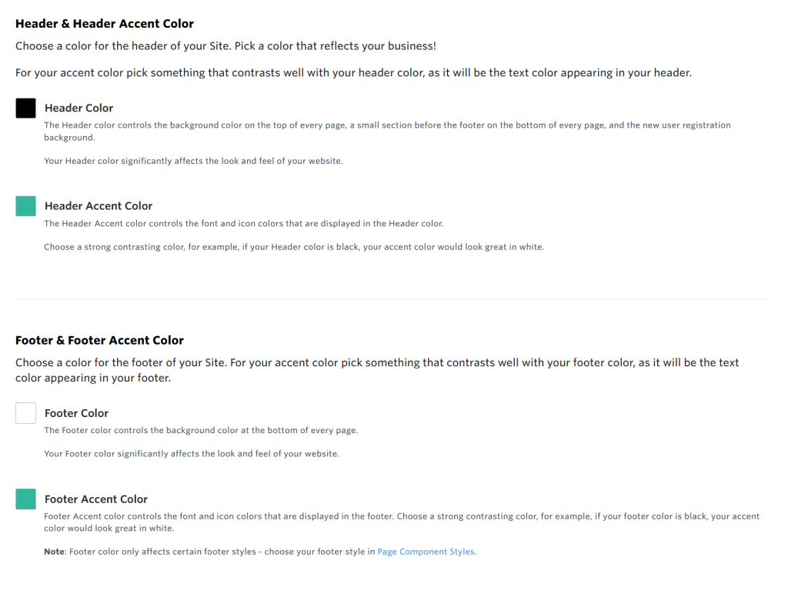Click the "Your Header color significantly affects" sentence
The image size is (788, 597).
coord(193,162)
